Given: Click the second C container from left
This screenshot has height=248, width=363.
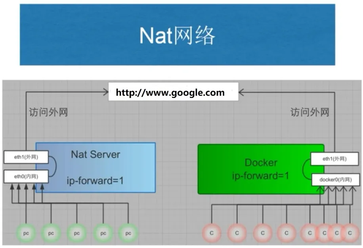Looking at the screenshot, I should click(237, 233).
